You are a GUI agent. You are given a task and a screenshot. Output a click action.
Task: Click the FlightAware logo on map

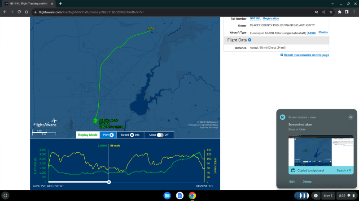[x=45, y=123]
